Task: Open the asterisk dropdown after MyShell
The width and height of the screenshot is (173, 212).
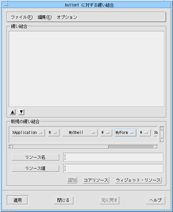Action: [106, 133]
